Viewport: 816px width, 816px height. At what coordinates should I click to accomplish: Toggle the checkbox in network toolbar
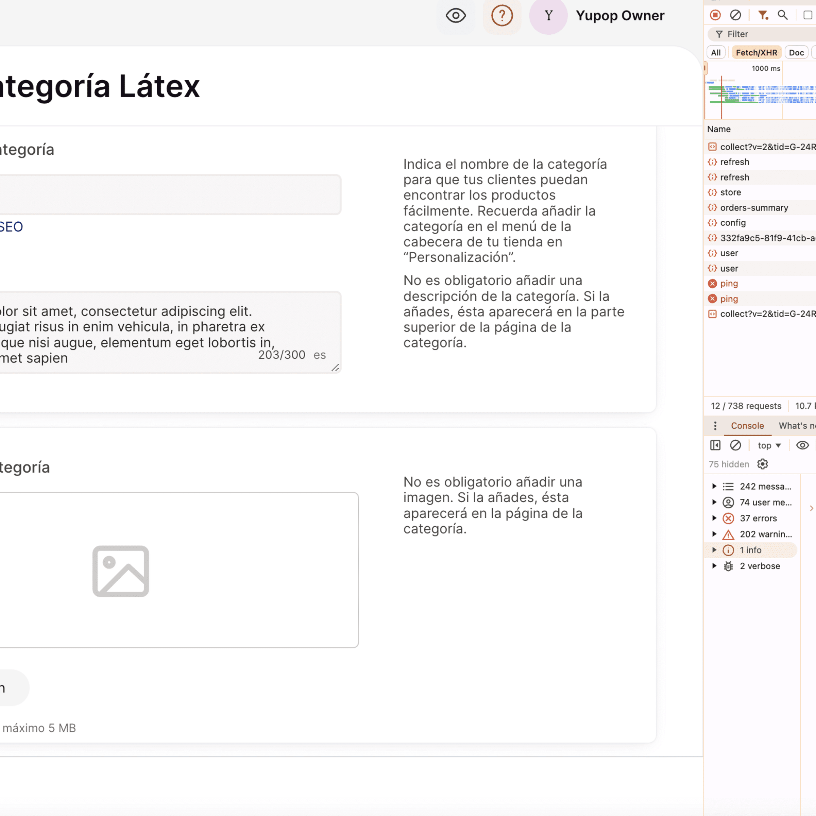coord(807,15)
